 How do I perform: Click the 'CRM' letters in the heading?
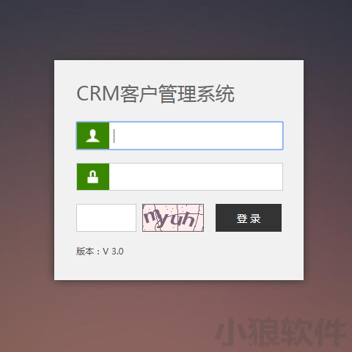pyautogui.click(x=98, y=94)
